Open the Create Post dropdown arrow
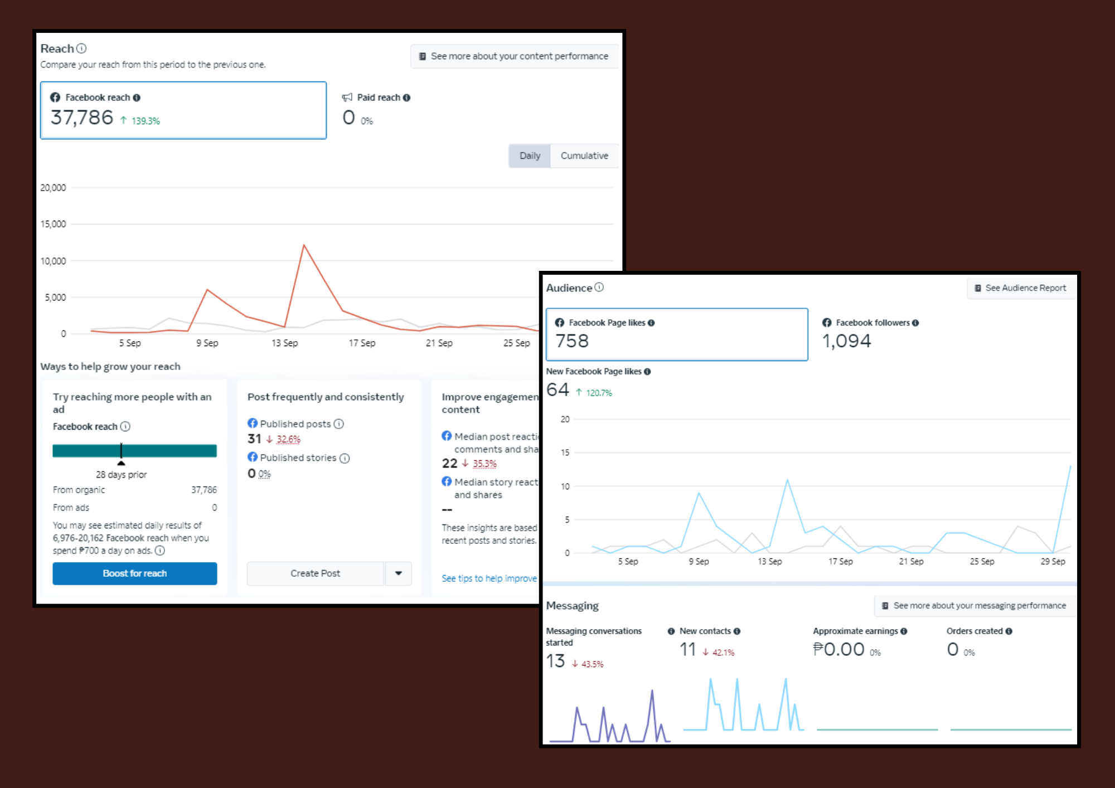The width and height of the screenshot is (1115, 788). pyautogui.click(x=399, y=573)
